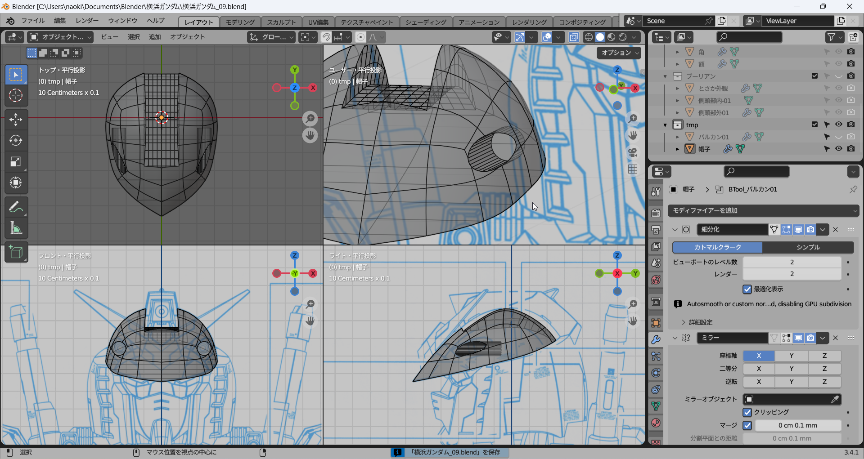Enable mirror axis Y in 座標軸 row
This screenshot has width=864, height=459.
coord(791,356)
